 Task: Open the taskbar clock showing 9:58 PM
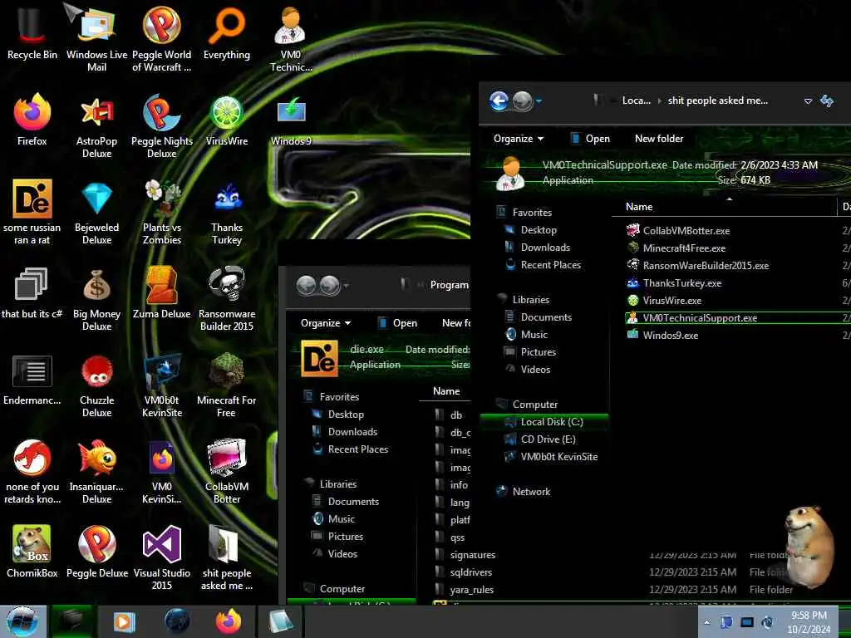(x=809, y=622)
